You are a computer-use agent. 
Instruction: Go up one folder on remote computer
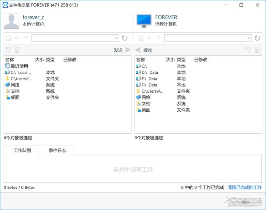[x=158, y=38]
